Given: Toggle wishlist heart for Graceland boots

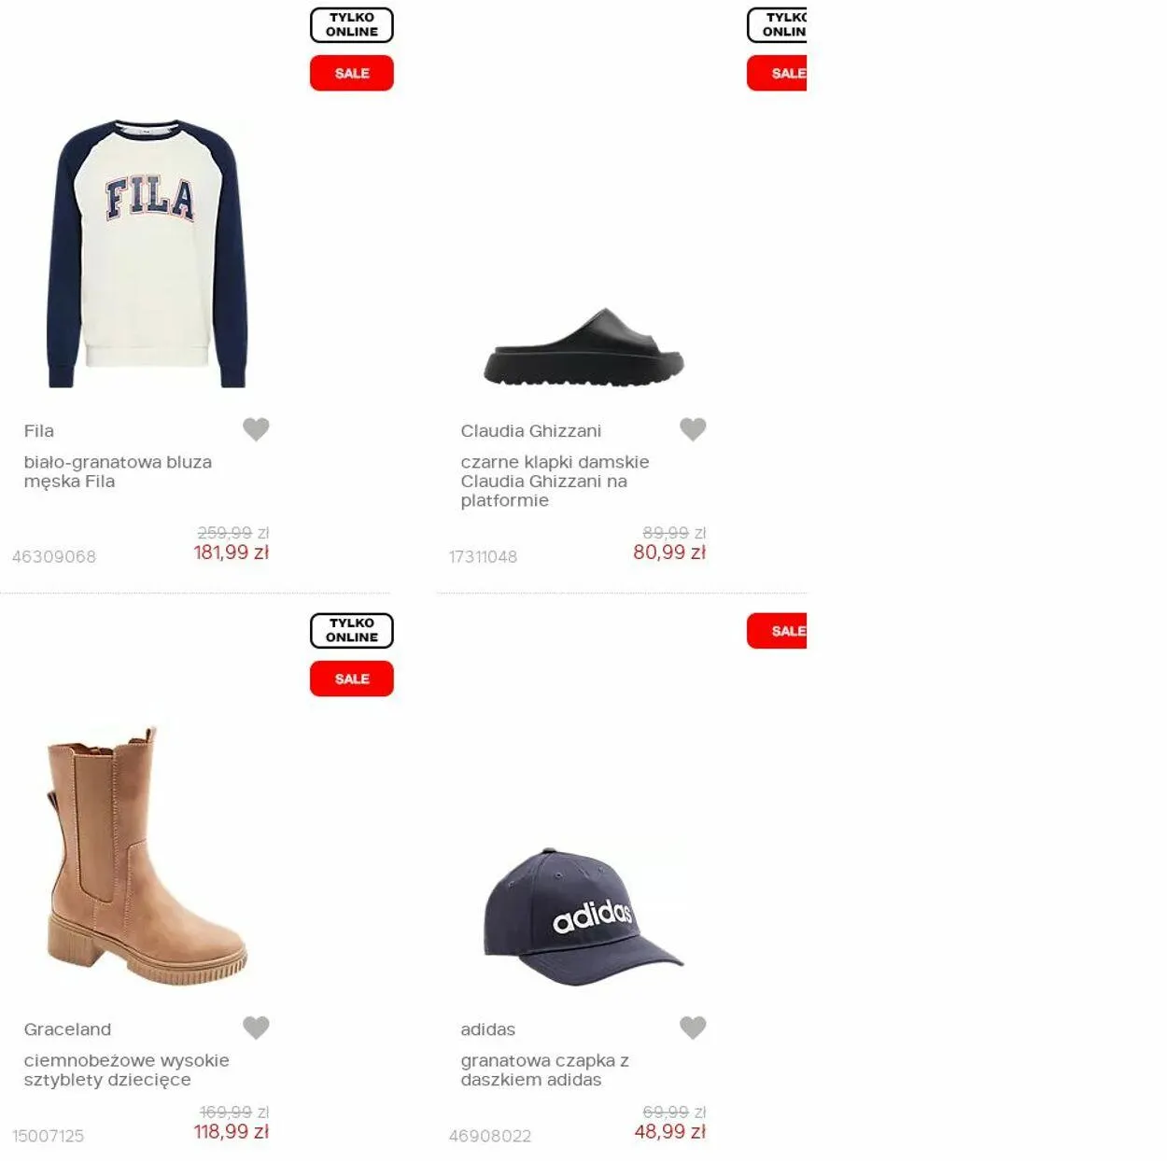Looking at the screenshot, I should pos(256,1028).
